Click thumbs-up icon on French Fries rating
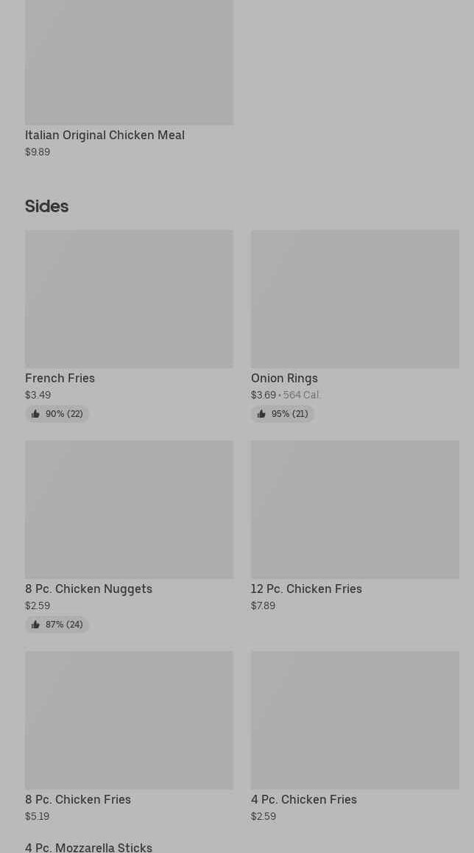 click(x=35, y=414)
